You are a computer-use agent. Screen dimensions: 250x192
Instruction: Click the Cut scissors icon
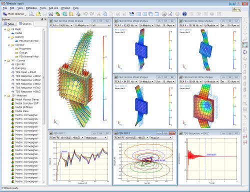(x=98, y=14)
